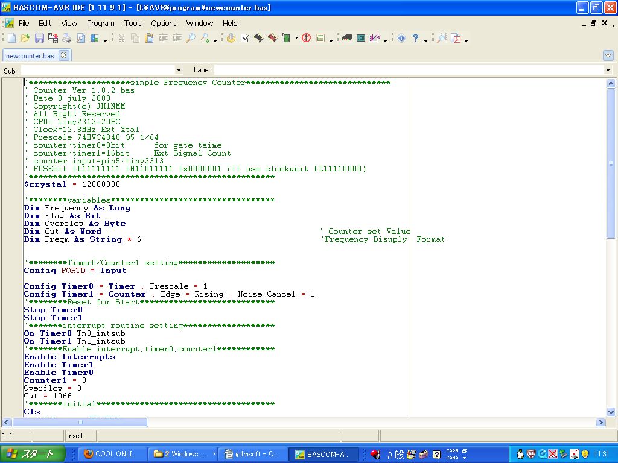Click the exit door toolbar icon
Screen dimensions: 618x463
click(95, 38)
